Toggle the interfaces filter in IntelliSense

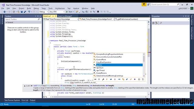pyautogui.click(x=119, y=79)
